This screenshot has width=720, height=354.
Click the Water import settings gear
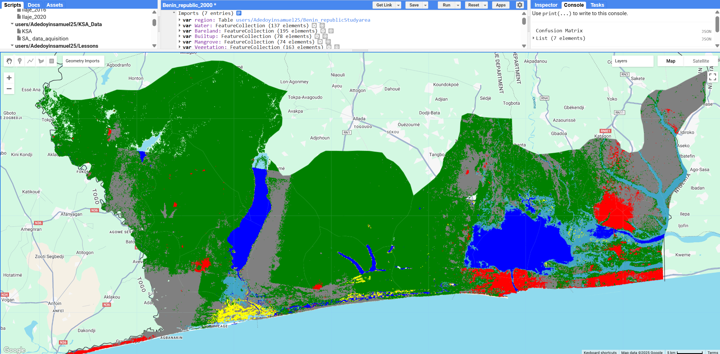pos(314,26)
